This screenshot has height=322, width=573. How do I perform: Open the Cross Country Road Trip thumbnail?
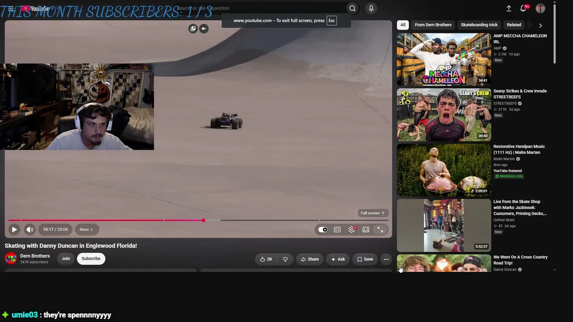pos(444,263)
